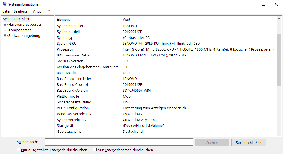Click the Suche schließen button
This screenshot has height=154, width=283.
248,143
